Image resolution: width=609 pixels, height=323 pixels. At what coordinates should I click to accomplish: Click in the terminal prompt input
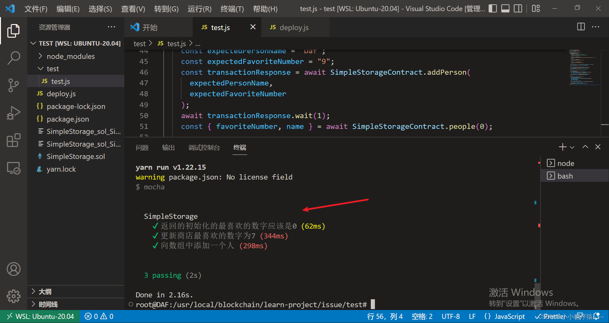coord(373,305)
